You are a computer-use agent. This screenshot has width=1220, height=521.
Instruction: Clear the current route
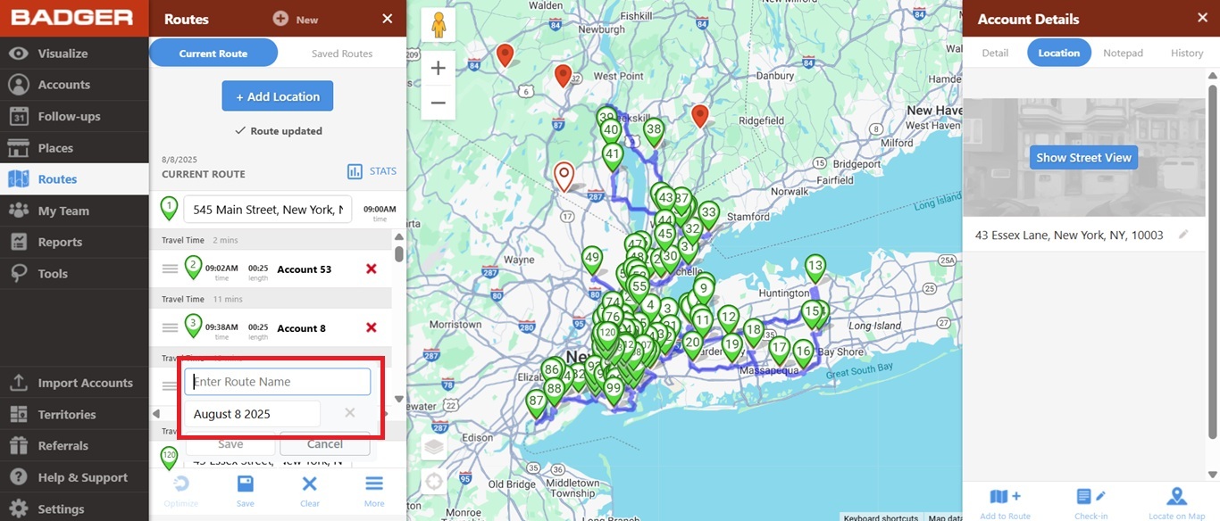(x=310, y=491)
